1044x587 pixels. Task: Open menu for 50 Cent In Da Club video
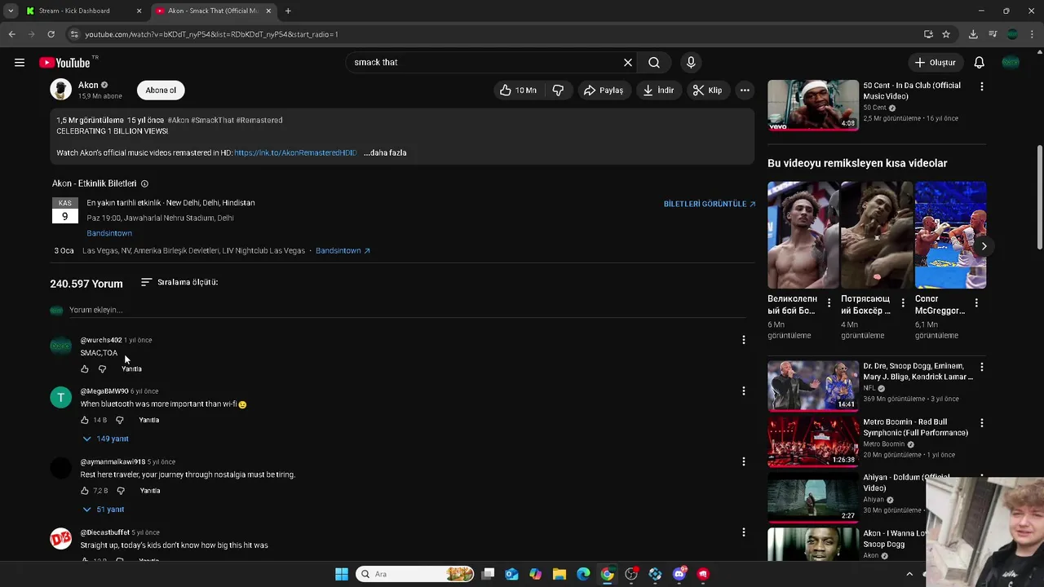[981, 86]
